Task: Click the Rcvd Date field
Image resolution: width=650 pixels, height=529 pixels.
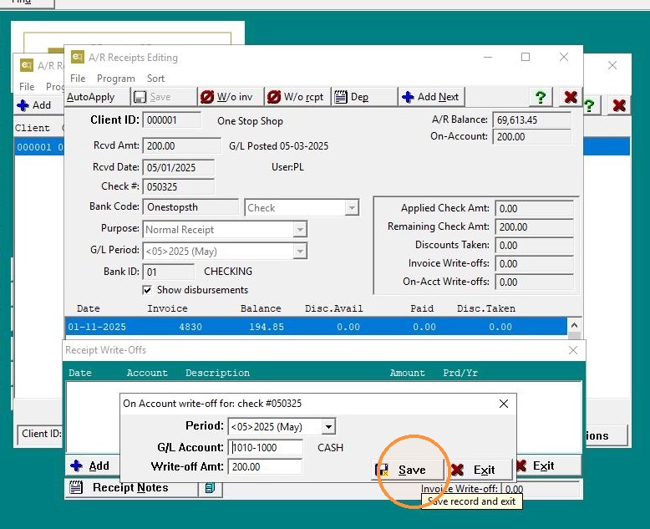Action: 178,167
